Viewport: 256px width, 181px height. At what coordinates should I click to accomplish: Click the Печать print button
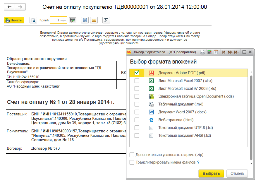14,20
